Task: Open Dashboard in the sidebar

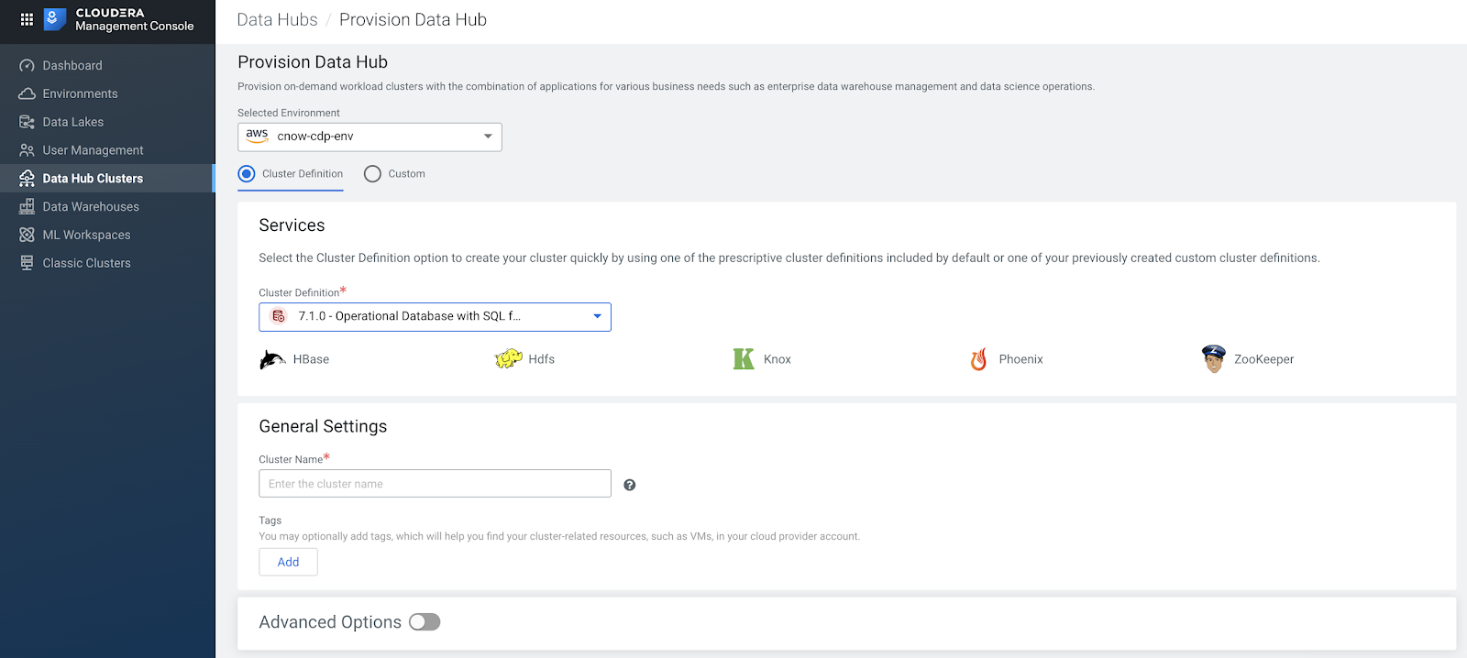Action: 72,66
